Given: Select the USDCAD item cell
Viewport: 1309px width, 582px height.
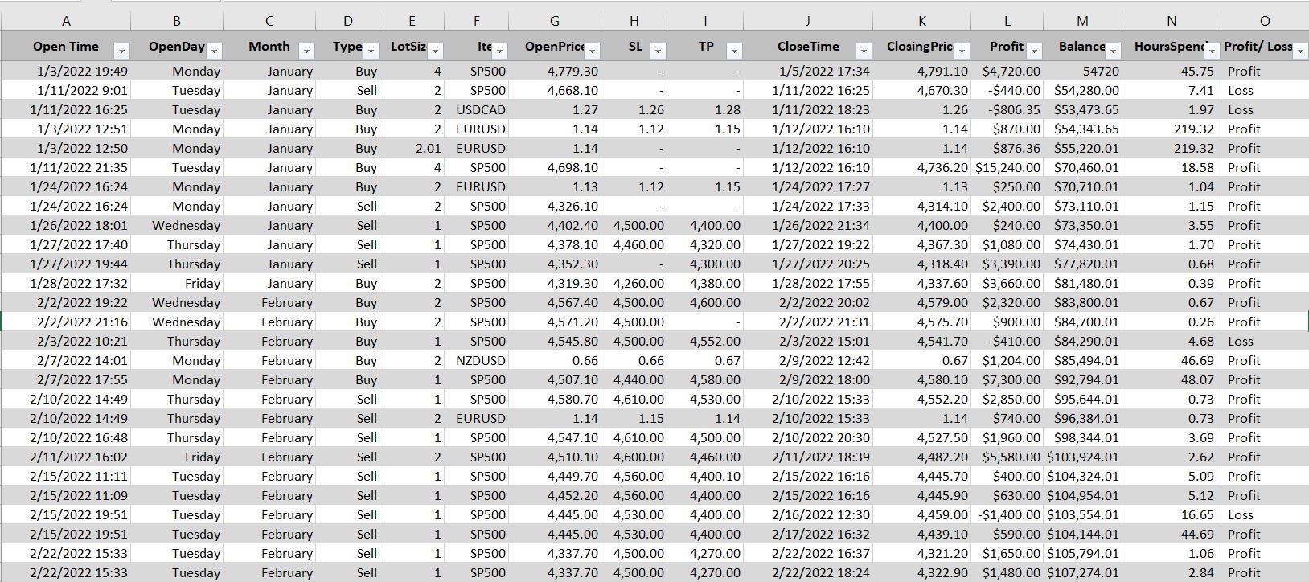Looking at the screenshot, I should (480, 110).
